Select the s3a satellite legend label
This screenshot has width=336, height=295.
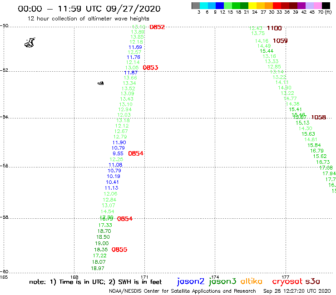(x=312, y=281)
